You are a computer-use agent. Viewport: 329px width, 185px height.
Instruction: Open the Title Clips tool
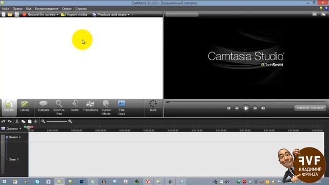(x=121, y=108)
